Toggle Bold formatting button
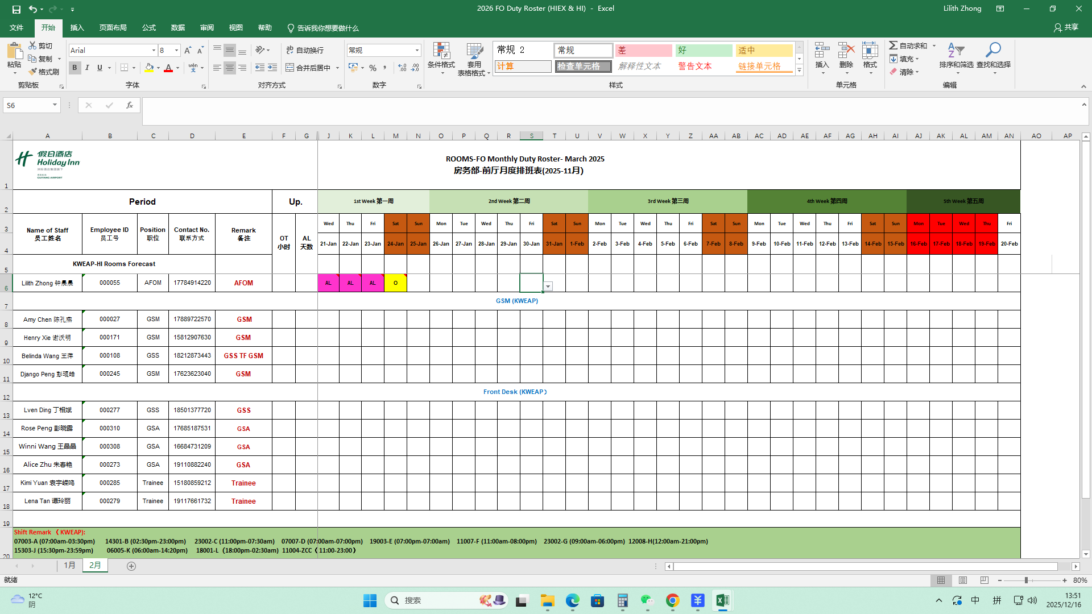This screenshot has height=614, width=1092. coord(75,68)
